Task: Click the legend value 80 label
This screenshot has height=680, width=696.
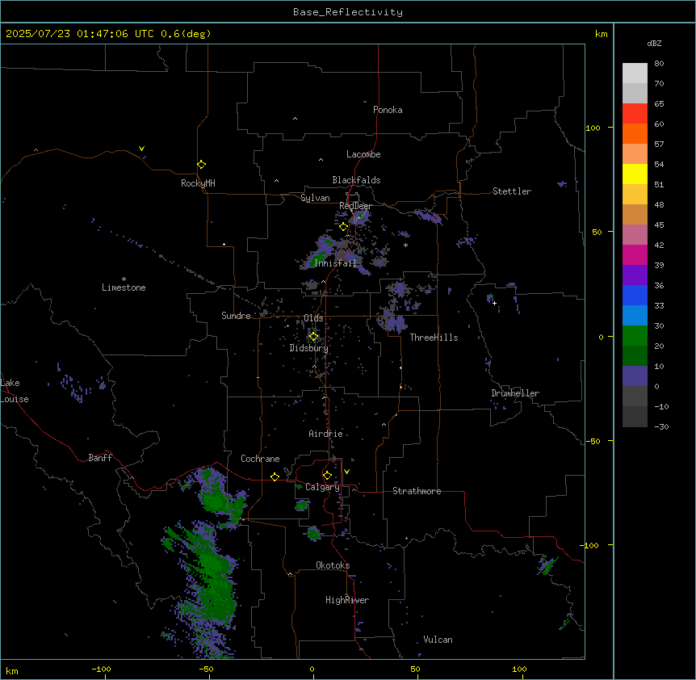Action: pyautogui.click(x=659, y=64)
